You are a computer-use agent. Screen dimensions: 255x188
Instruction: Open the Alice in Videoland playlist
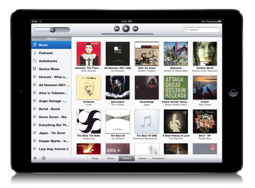click(x=51, y=93)
